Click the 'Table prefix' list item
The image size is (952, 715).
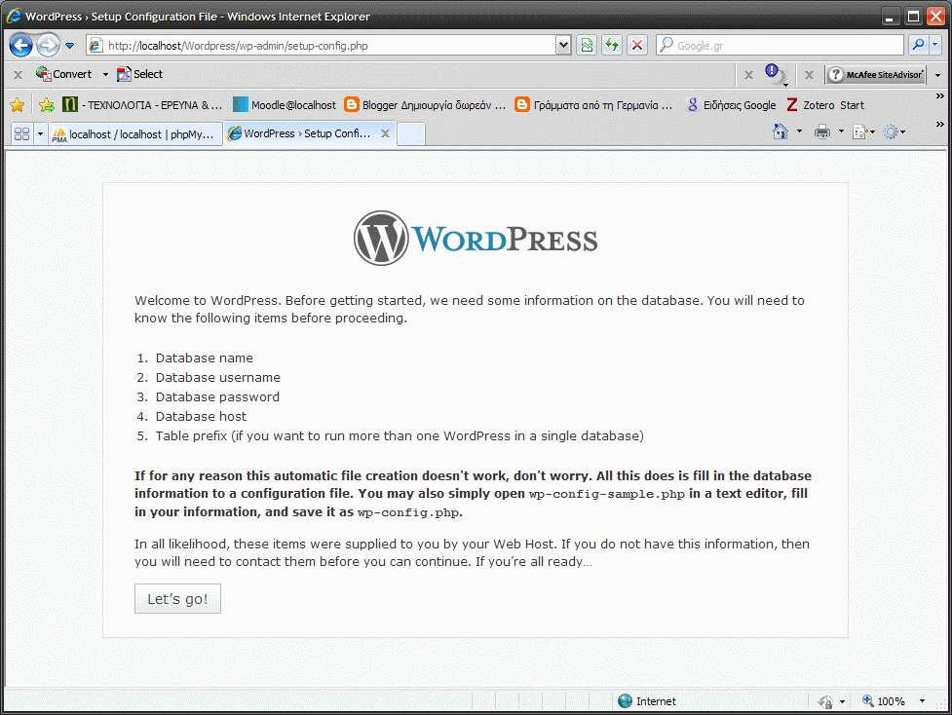coord(400,435)
